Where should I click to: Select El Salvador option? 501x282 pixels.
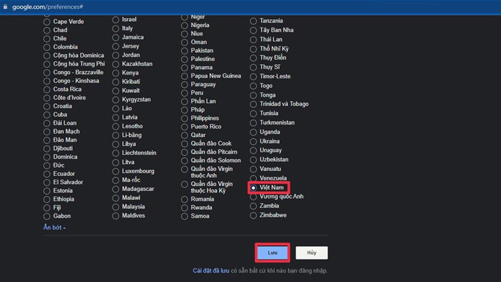(47, 182)
